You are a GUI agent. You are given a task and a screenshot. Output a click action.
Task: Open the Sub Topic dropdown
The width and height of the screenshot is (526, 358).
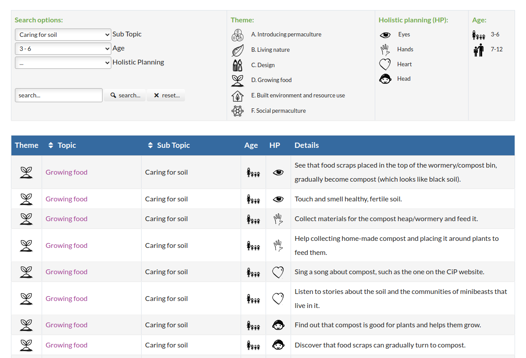(63, 35)
